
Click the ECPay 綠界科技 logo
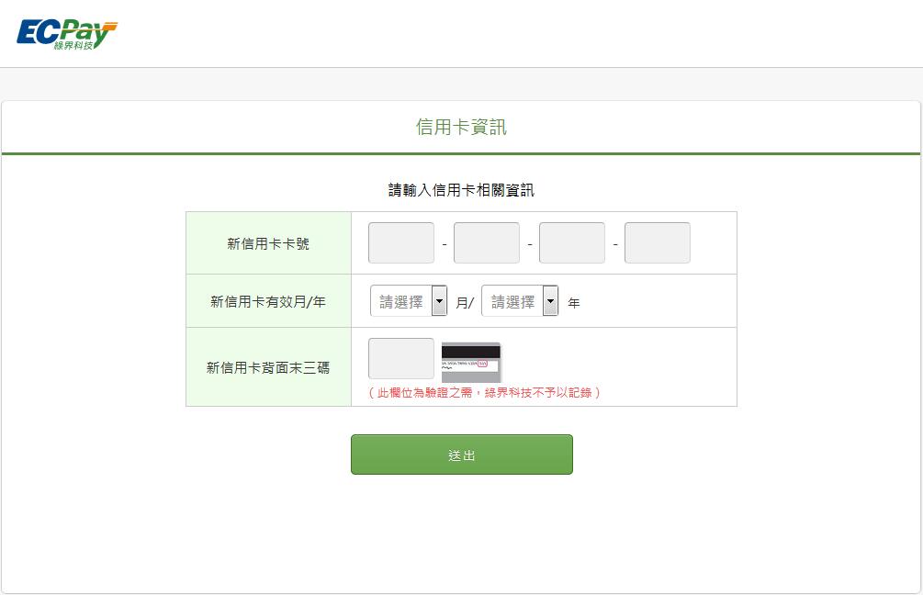tap(66, 35)
